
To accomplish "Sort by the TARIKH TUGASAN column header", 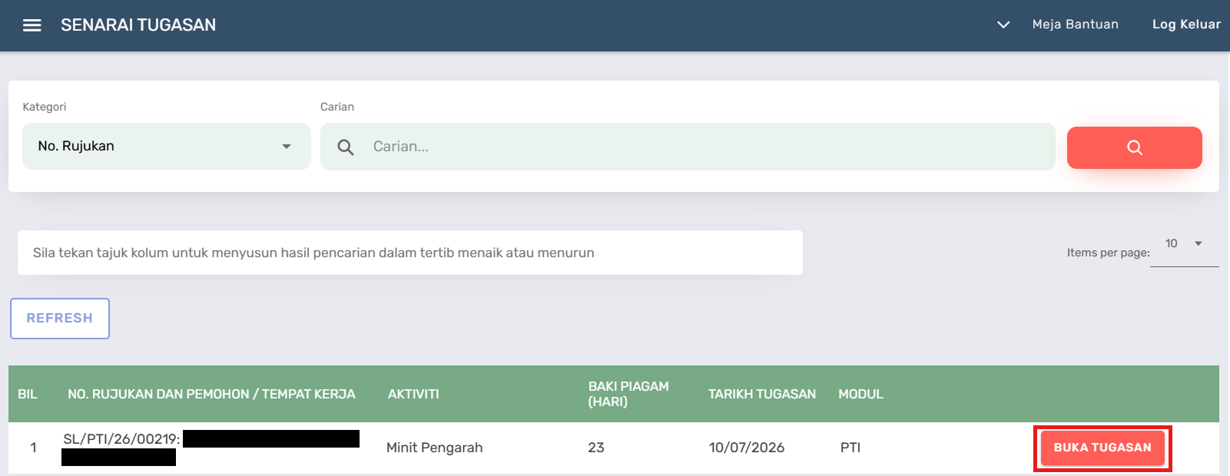I will pos(762,394).
